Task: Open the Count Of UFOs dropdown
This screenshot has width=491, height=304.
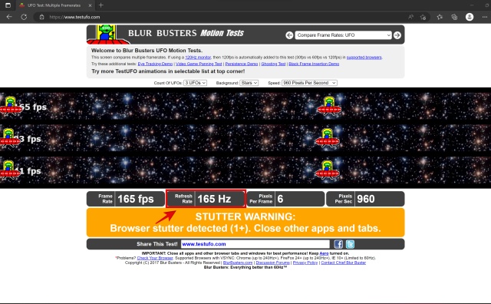Action: (195, 83)
